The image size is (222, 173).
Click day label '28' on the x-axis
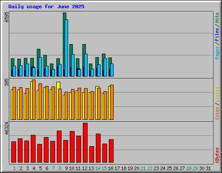tap(189, 168)
